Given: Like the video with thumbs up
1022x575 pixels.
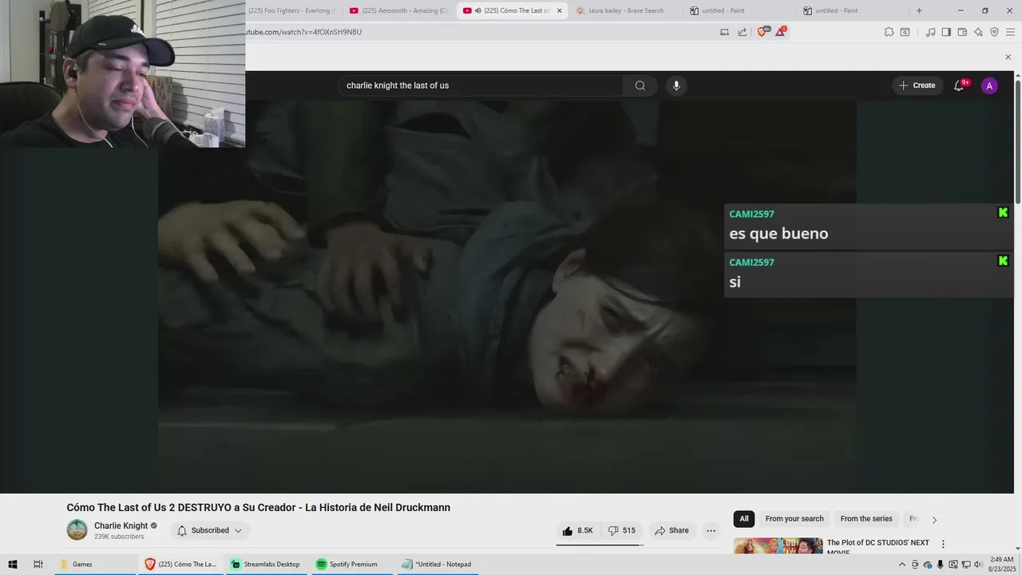Looking at the screenshot, I should pos(578,530).
